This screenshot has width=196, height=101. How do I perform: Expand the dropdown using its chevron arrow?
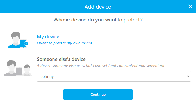[x=188, y=76]
